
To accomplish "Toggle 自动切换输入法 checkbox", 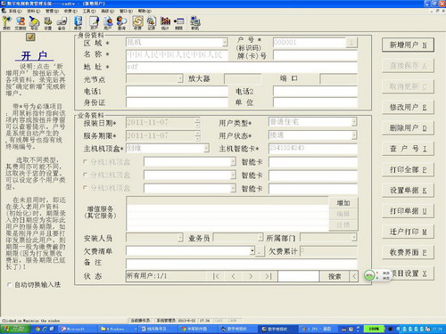I will click(x=9, y=285).
